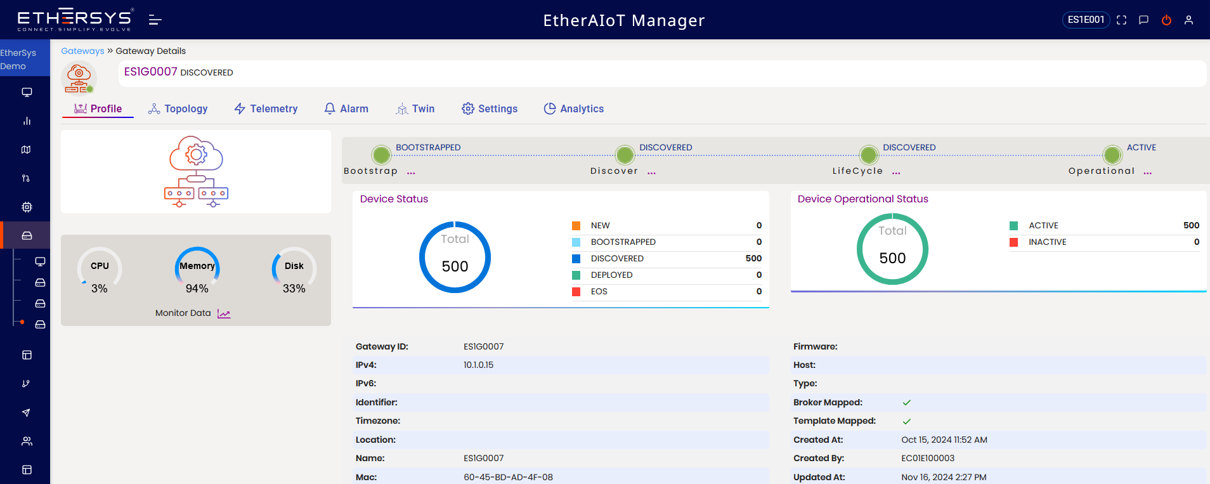Toggle fullscreen mode icon in header
1210x484 pixels.
[x=1121, y=20]
